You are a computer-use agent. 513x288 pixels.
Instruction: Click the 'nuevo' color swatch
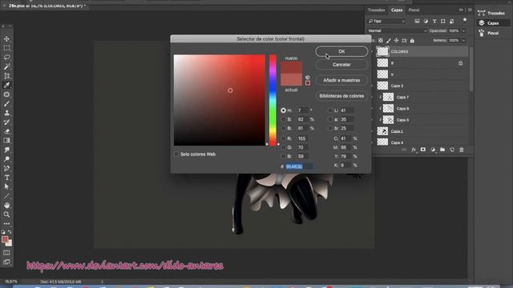[x=291, y=67]
